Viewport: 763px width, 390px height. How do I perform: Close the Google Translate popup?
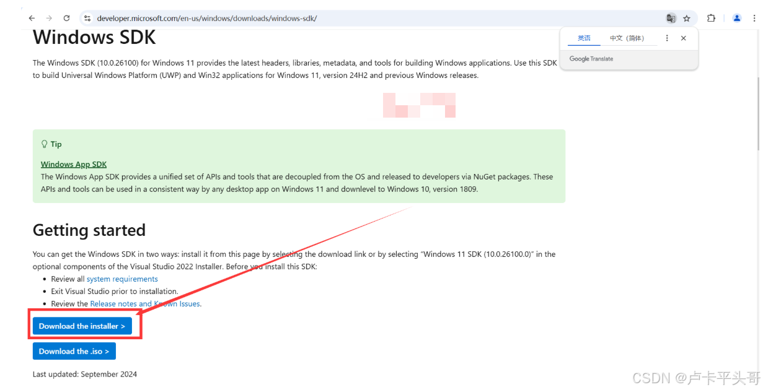tap(684, 38)
